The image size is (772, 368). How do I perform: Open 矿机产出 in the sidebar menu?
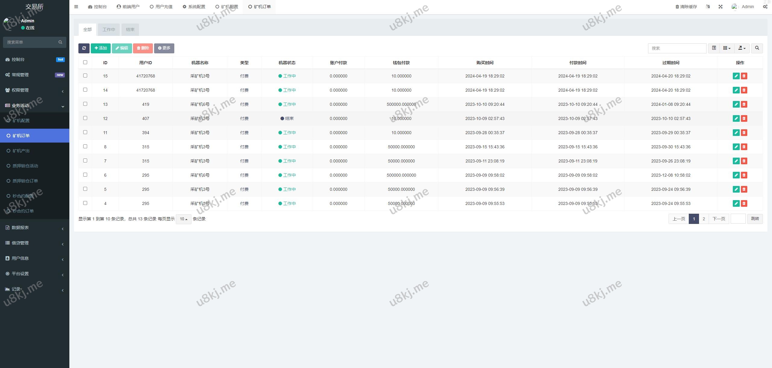click(x=21, y=151)
